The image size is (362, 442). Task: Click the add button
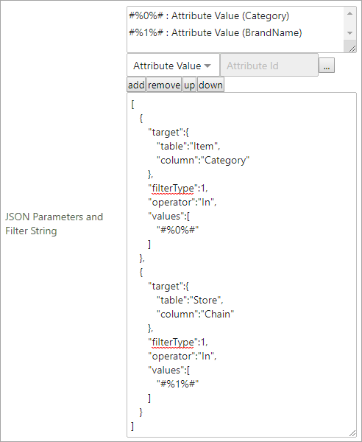136,85
